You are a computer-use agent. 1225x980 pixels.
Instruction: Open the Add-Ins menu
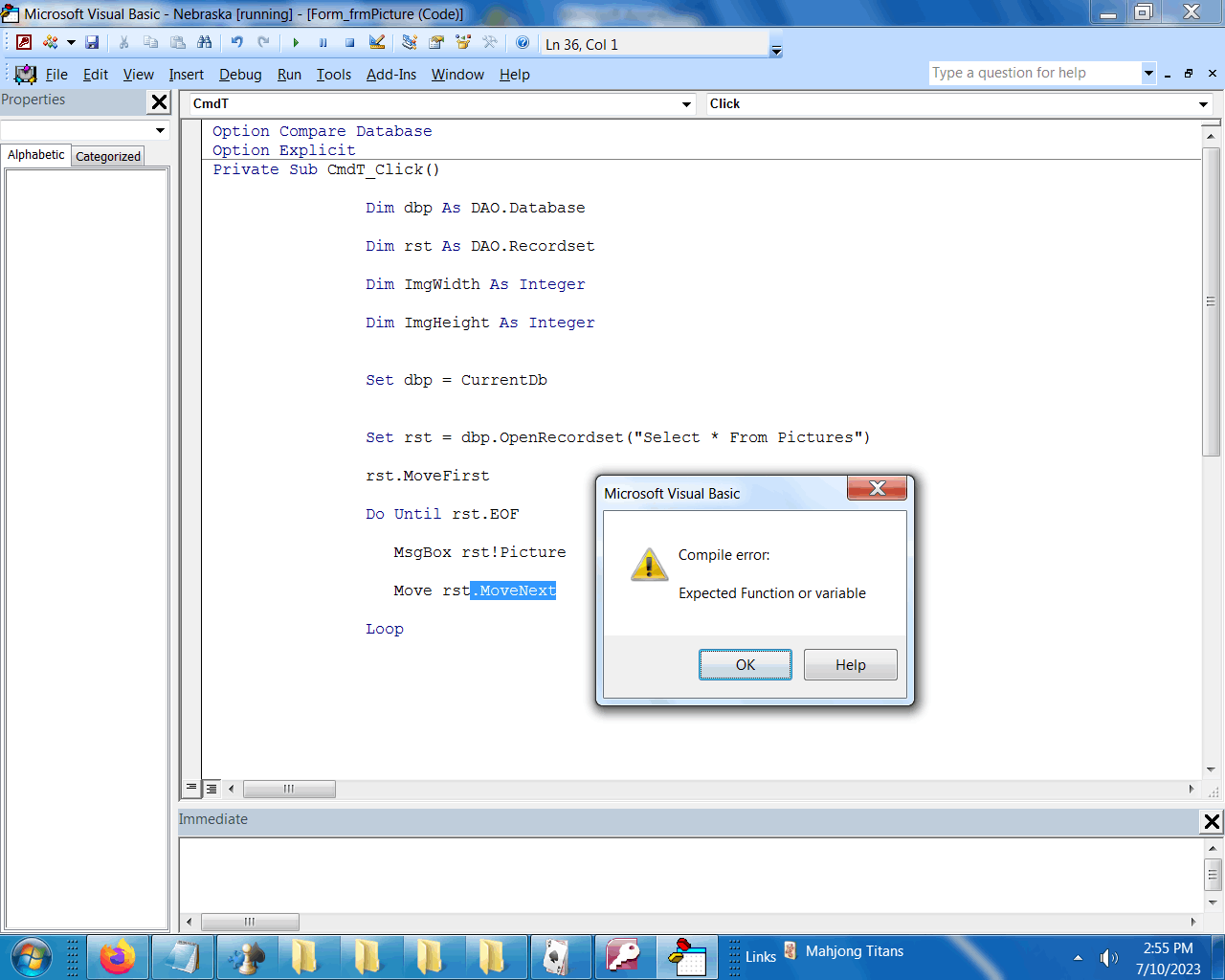point(391,75)
